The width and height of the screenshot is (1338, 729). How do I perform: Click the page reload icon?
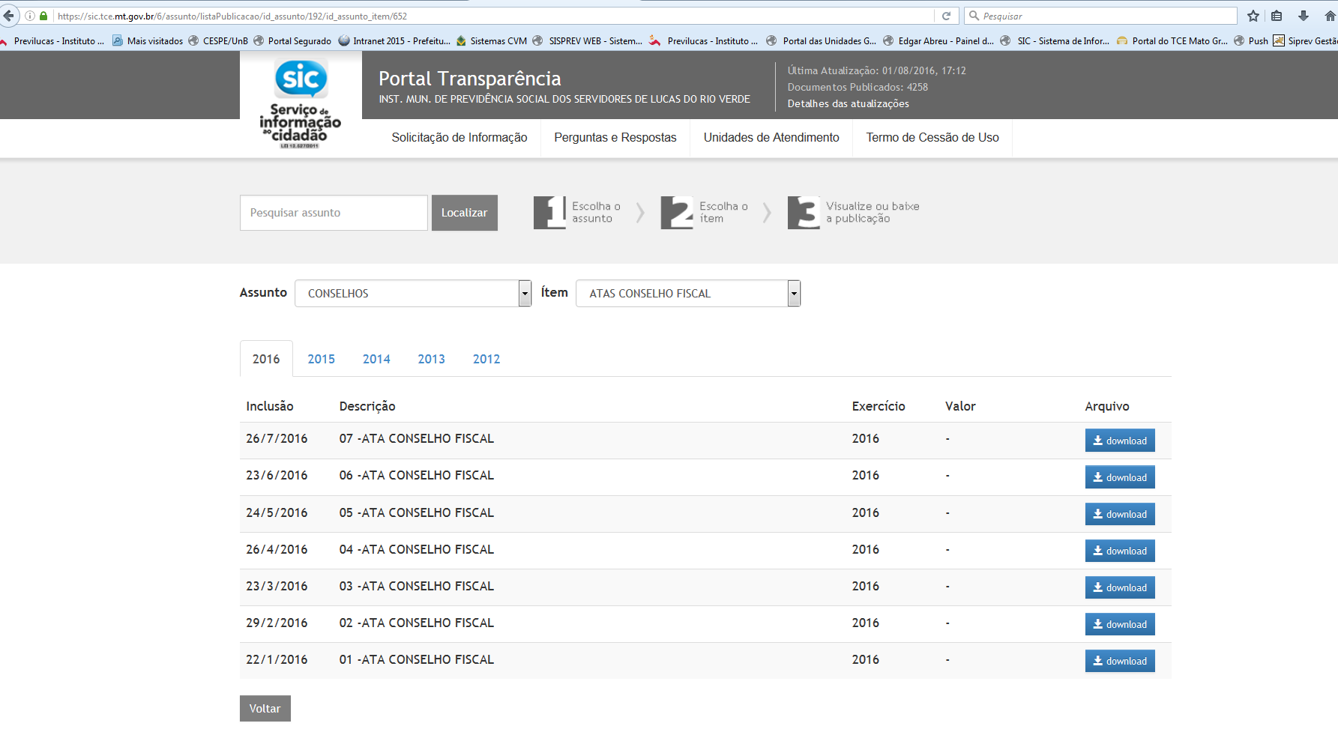point(946,16)
